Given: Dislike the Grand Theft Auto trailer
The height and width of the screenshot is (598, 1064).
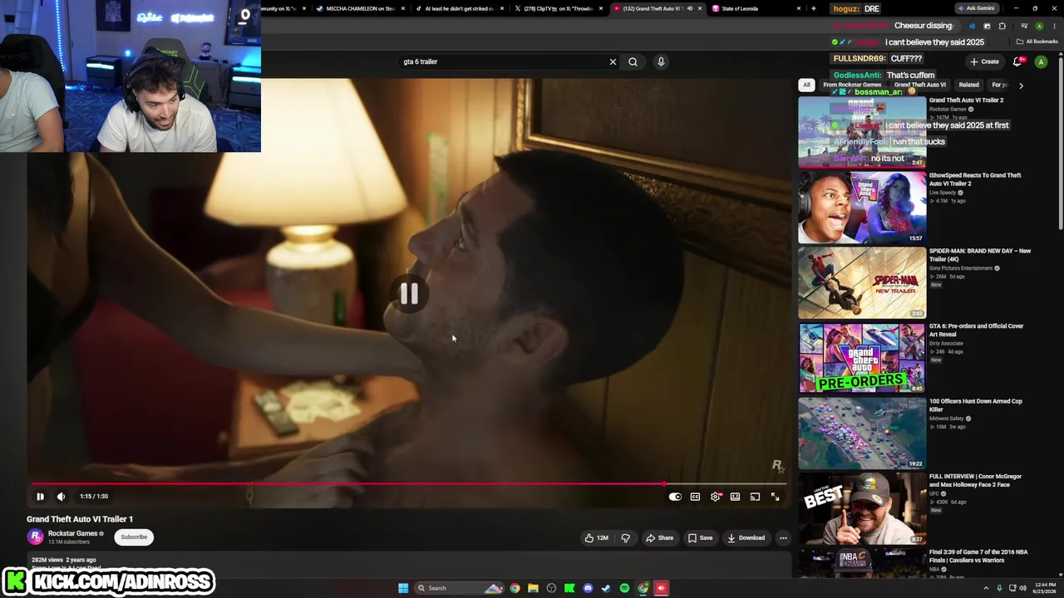Looking at the screenshot, I should (x=626, y=537).
